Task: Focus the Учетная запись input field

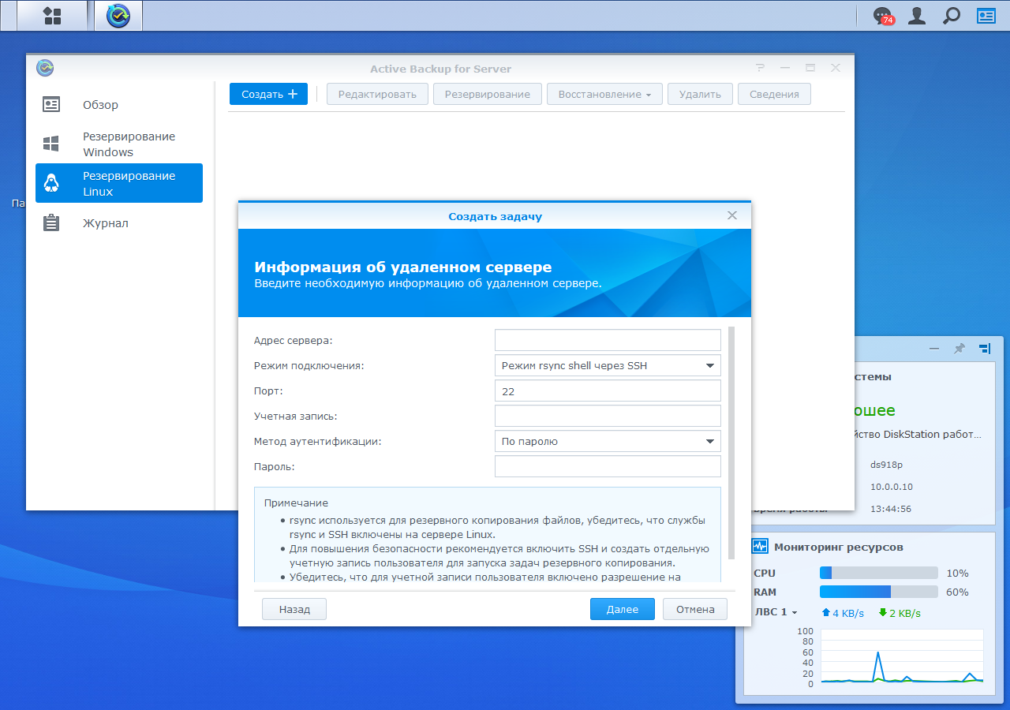Action: tap(608, 416)
